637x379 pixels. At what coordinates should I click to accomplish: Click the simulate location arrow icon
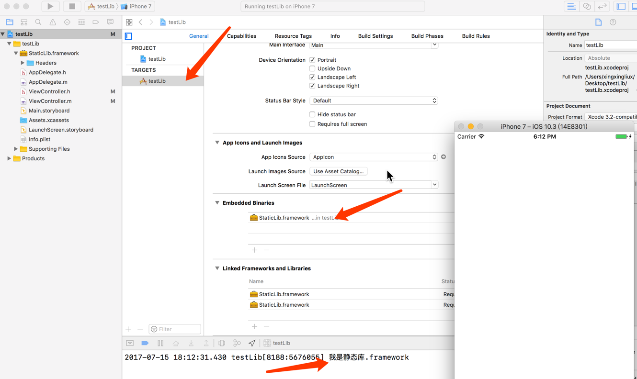pos(252,343)
